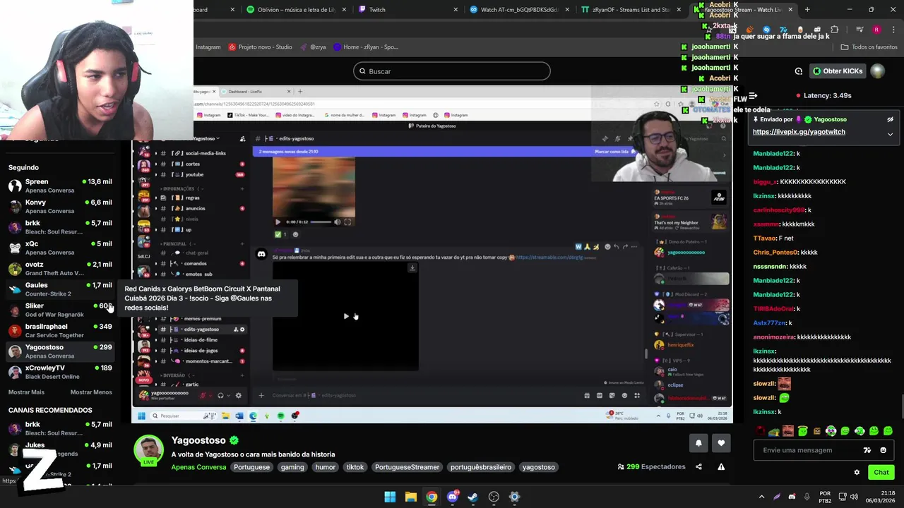This screenshot has width=904, height=508.
Task: Open the Windows Start button on taskbar
Action: [x=390, y=497]
